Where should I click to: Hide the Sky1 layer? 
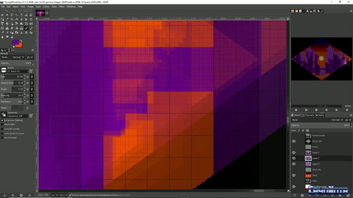(293, 175)
